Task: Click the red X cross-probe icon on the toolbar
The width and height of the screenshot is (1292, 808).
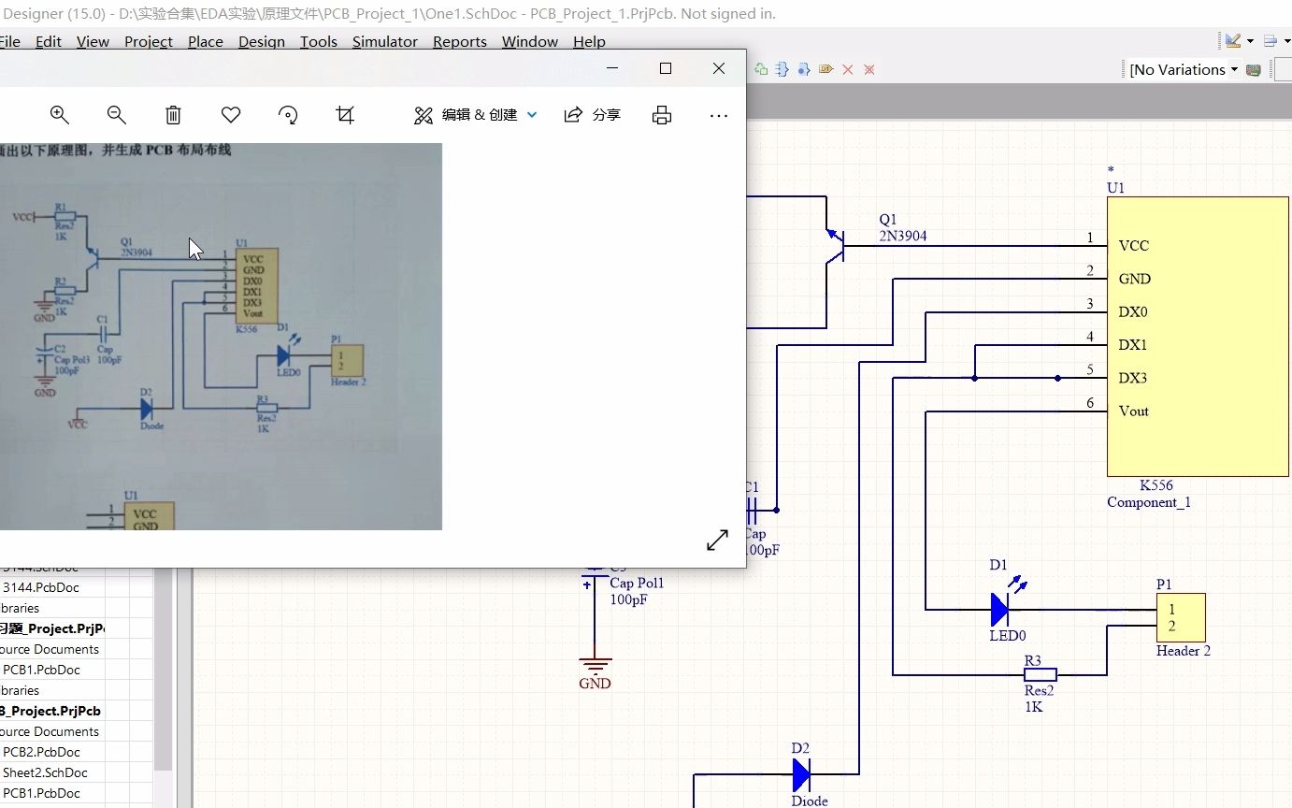Action: click(848, 69)
